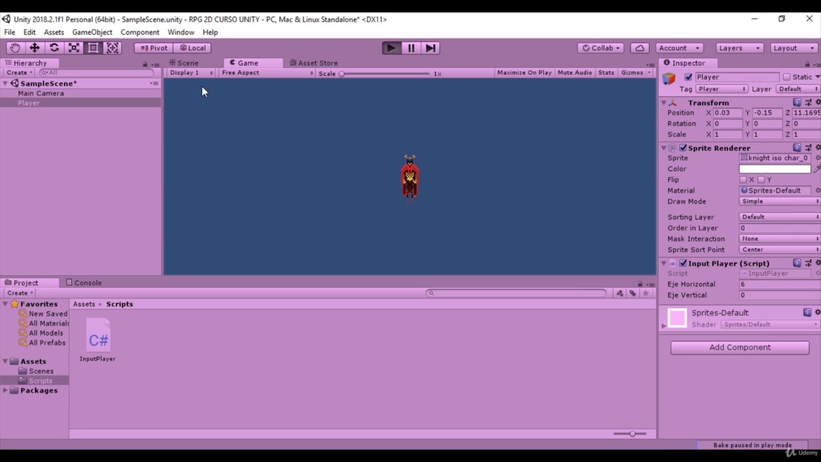This screenshot has width=821, height=462.
Task: Open the Tag dropdown
Action: [x=722, y=89]
